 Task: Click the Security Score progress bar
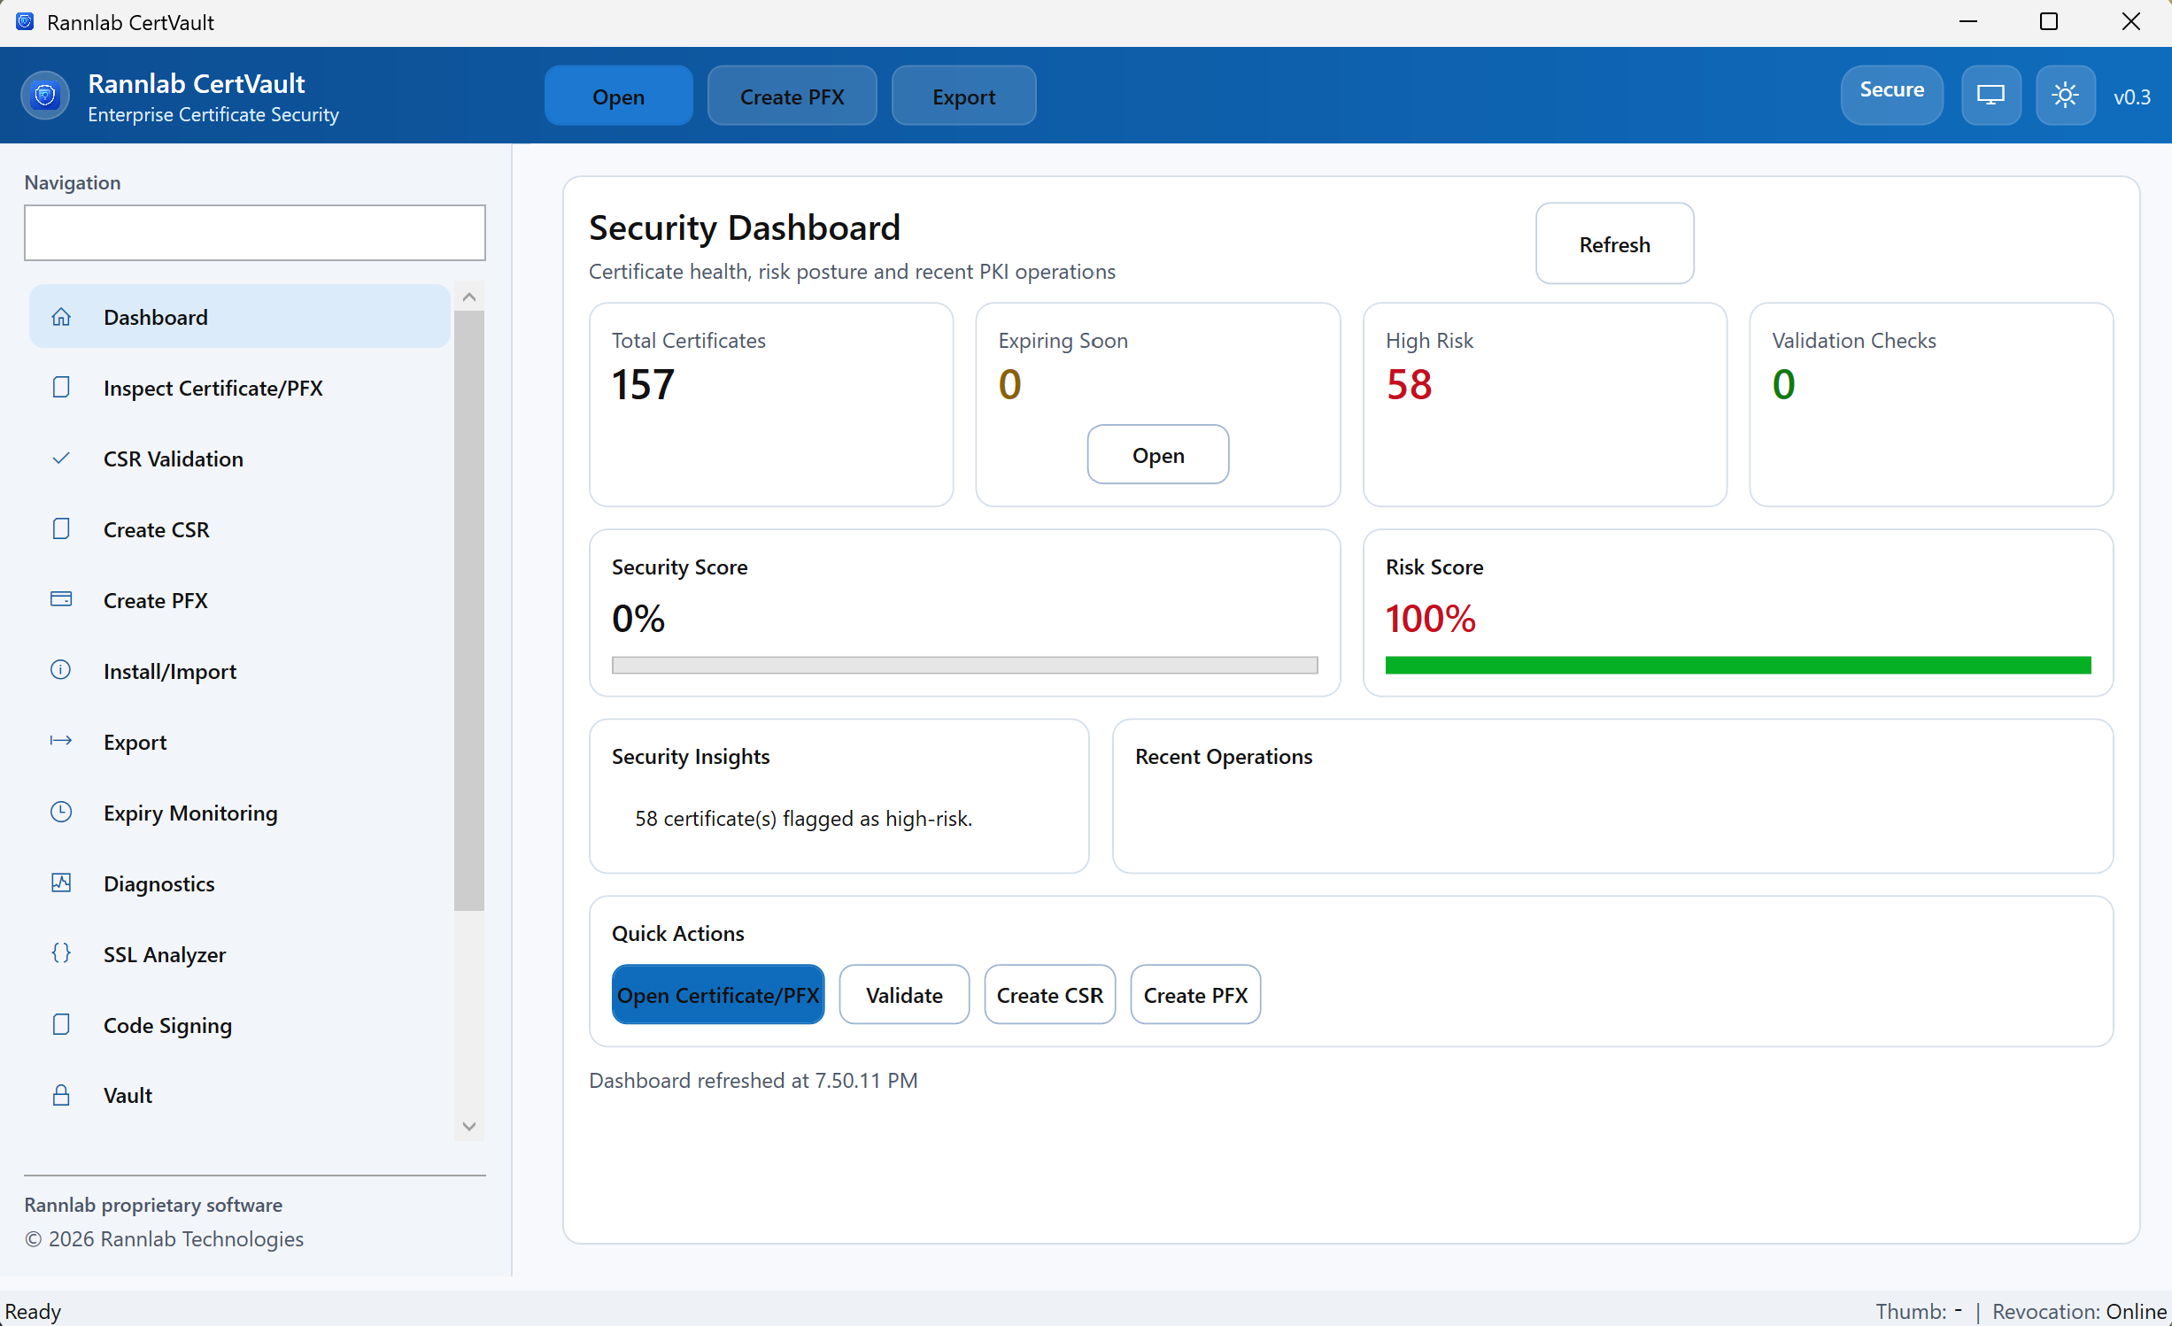964,665
